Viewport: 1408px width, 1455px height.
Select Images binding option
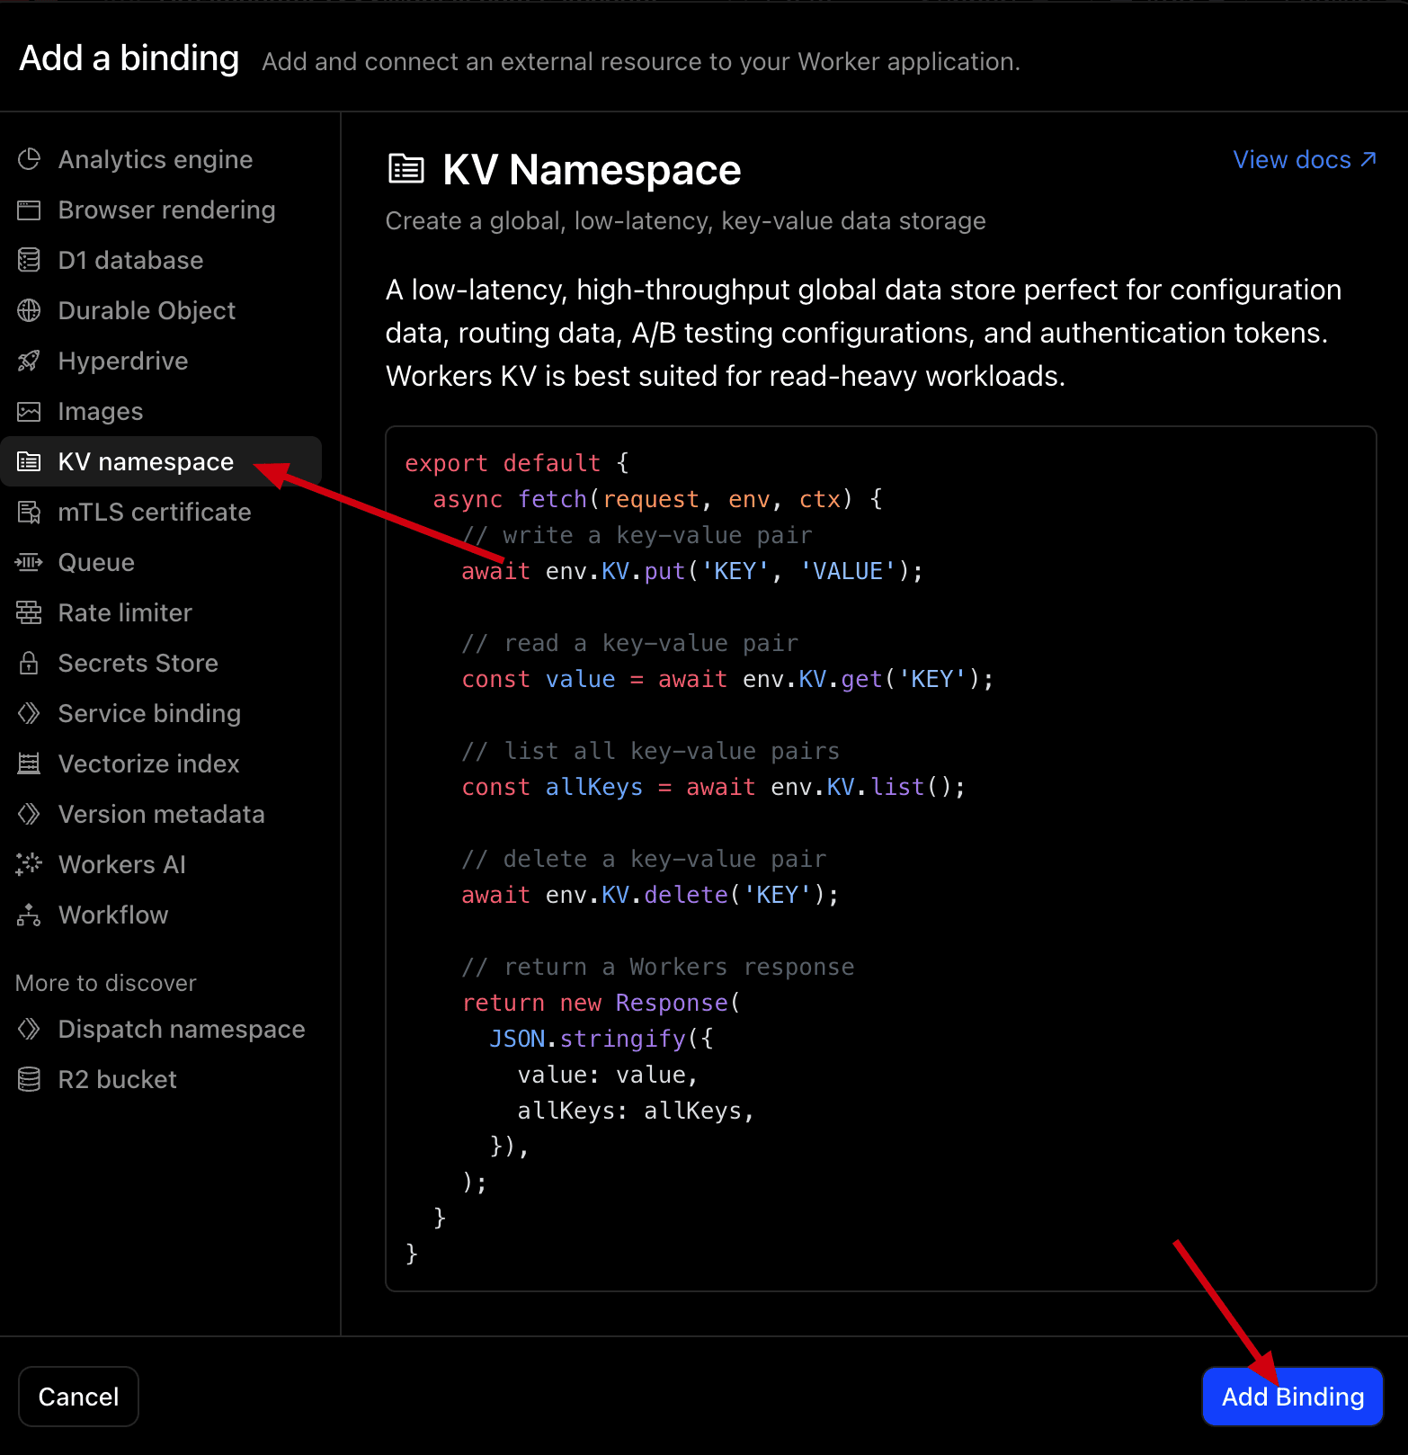100,412
